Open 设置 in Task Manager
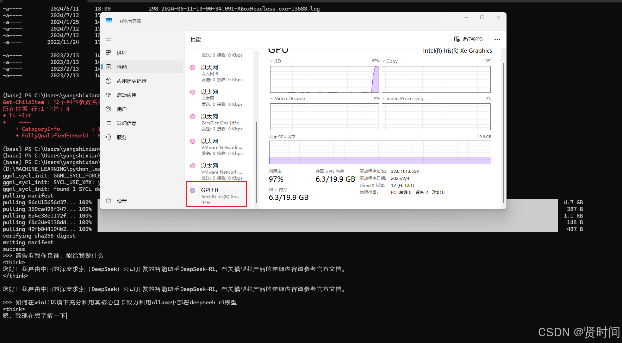This screenshot has height=343, width=622. pyautogui.click(x=142, y=201)
